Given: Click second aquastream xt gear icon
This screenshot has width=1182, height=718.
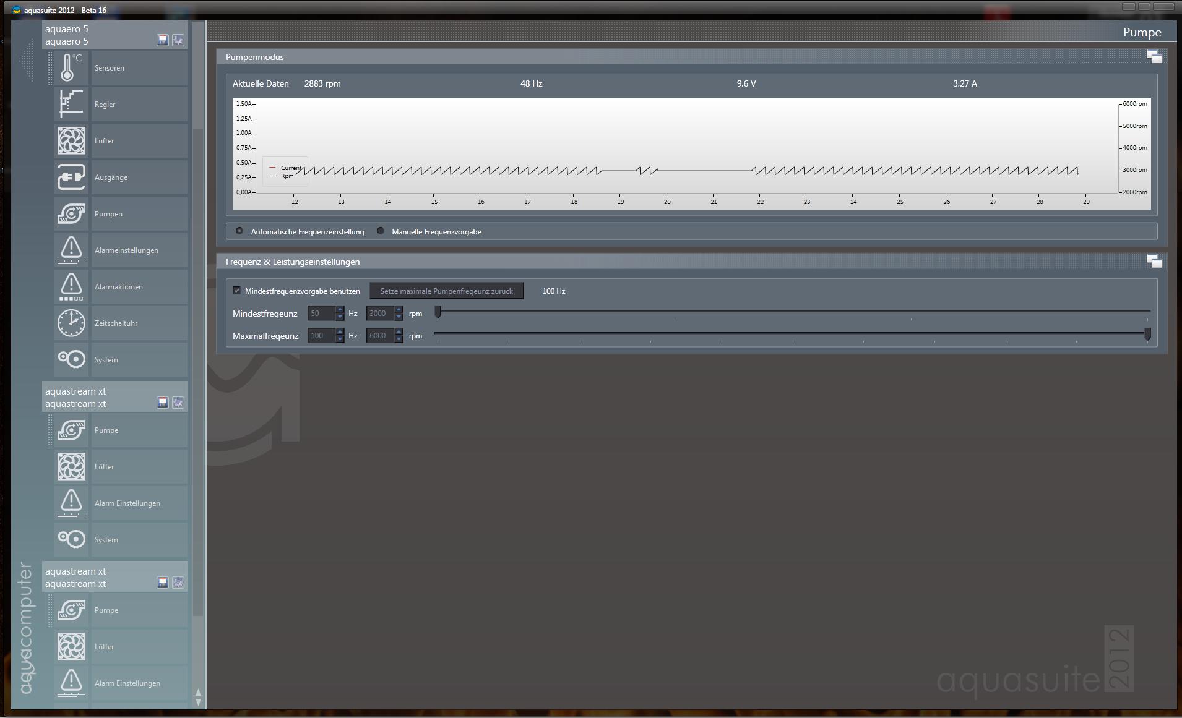Looking at the screenshot, I should click(178, 583).
